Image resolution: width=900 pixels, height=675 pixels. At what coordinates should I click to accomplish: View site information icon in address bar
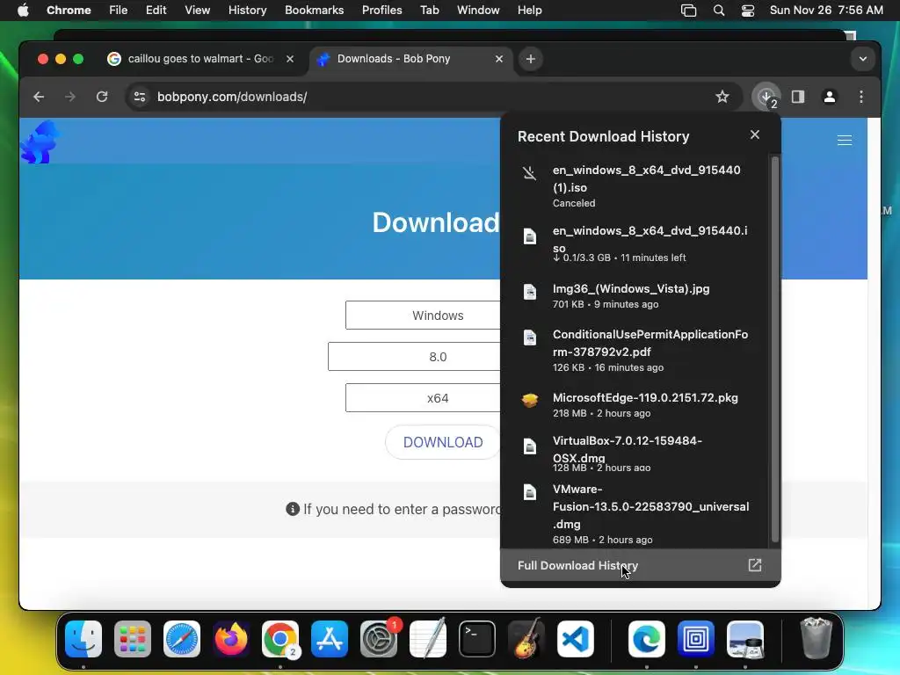140,97
